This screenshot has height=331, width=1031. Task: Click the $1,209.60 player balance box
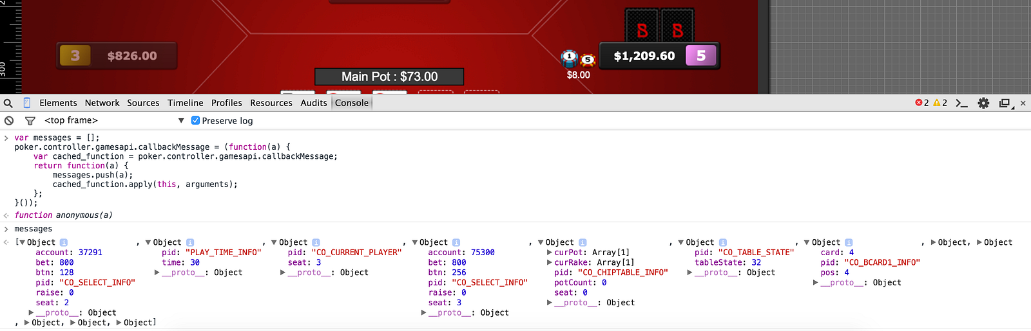pyautogui.click(x=659, y=56)
